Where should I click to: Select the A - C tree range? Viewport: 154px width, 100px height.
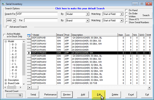(x=14, y=54)
